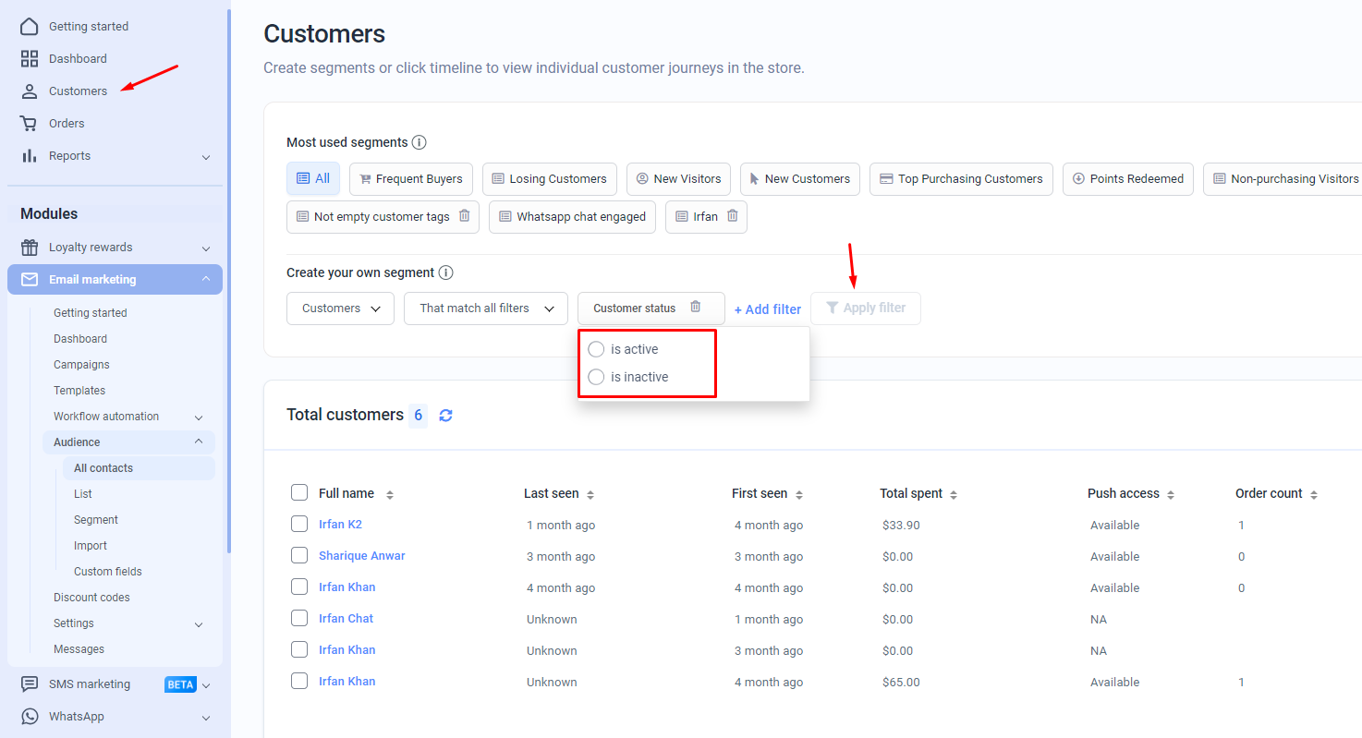Expand the SMS marketing module
Viewport: 1362px width, 738px height.
click(x=206, y=685)
